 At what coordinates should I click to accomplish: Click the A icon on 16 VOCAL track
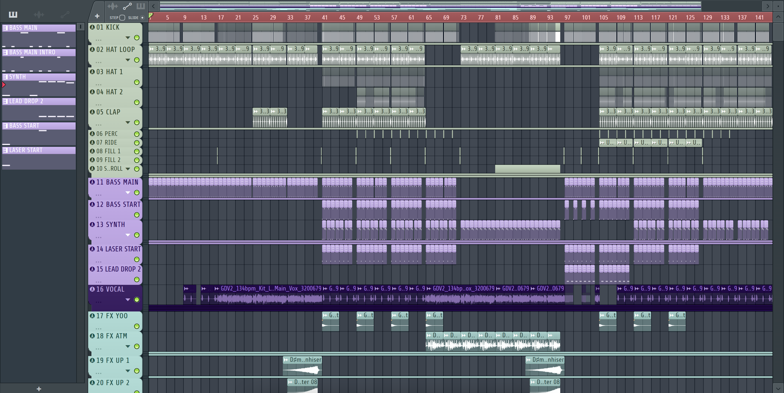[x=92, y=289]
